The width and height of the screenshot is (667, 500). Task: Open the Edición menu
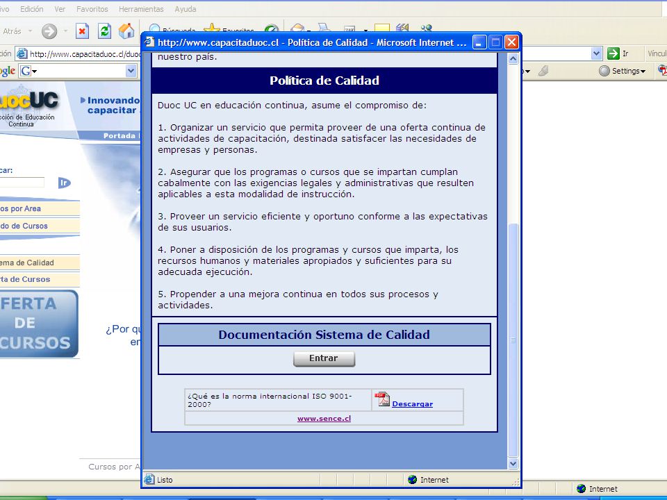[31, 9]
